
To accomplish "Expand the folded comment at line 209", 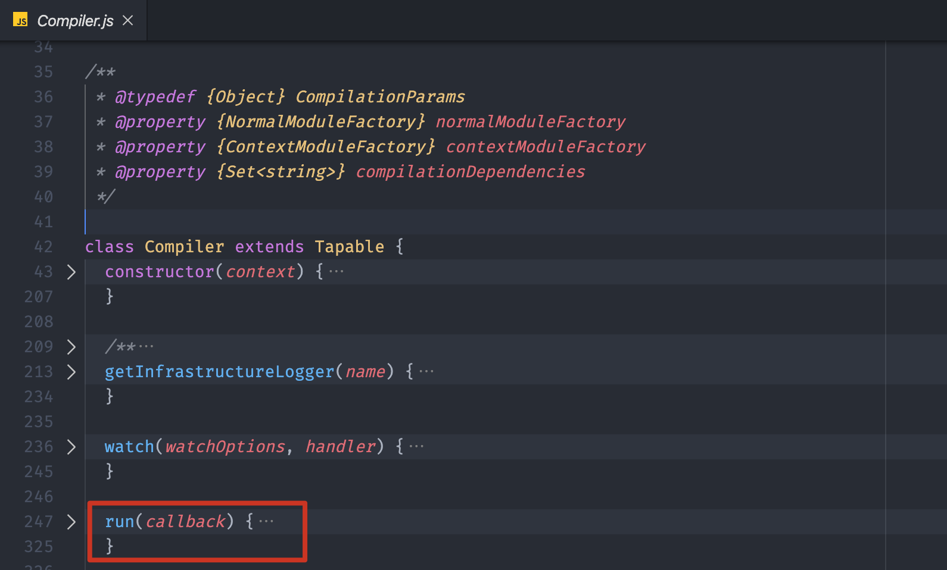I will (71, 347).
